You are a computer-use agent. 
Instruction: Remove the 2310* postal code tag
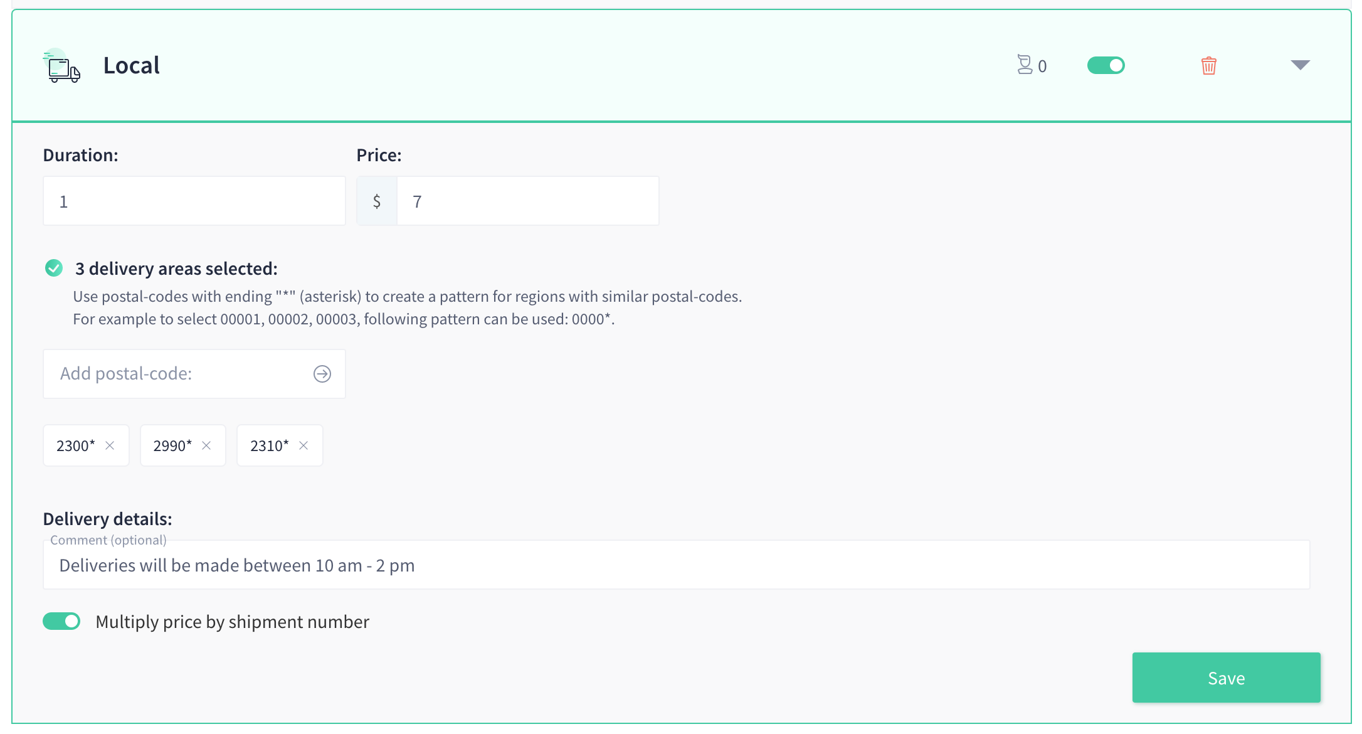(x=304, y=445)
